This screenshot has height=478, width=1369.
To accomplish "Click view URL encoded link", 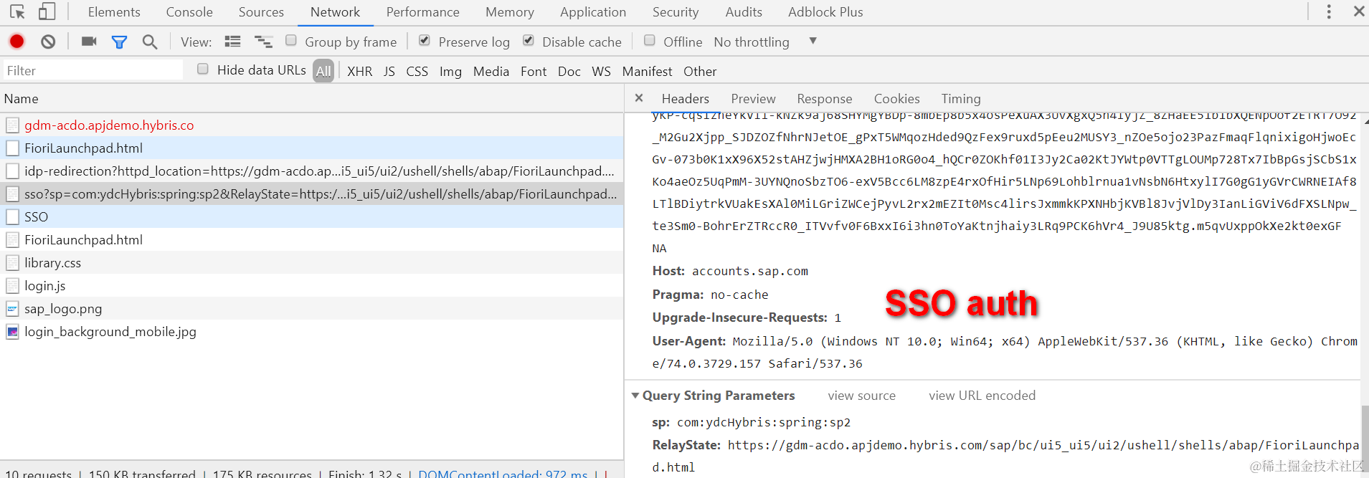I will point(982,396).
